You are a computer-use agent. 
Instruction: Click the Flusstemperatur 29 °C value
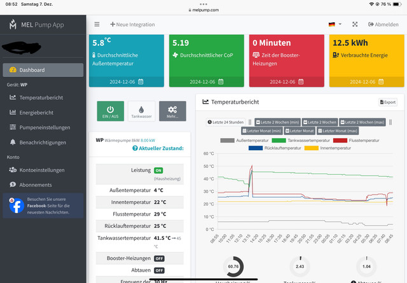(x=160, y=214)
